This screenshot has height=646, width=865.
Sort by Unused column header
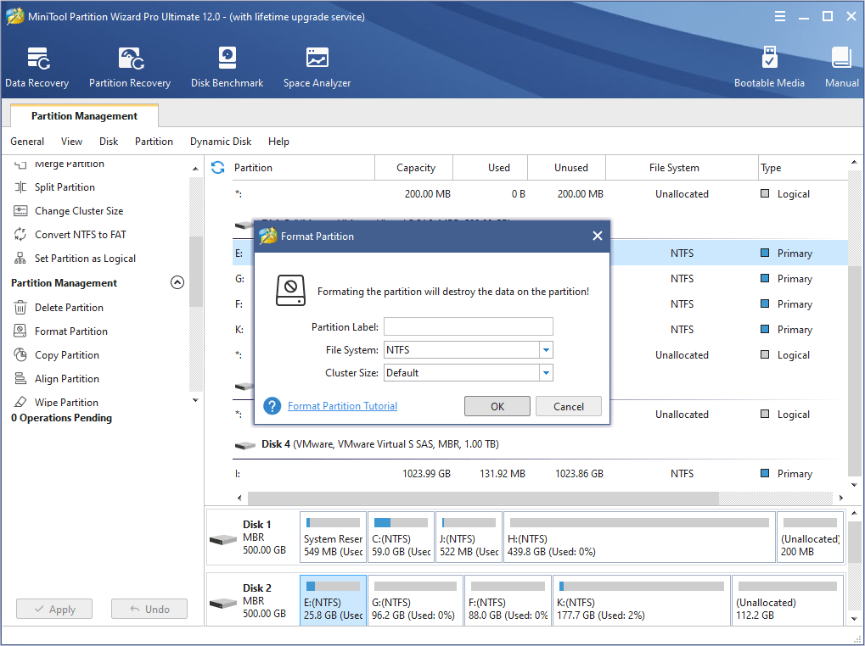click(566, 167)
